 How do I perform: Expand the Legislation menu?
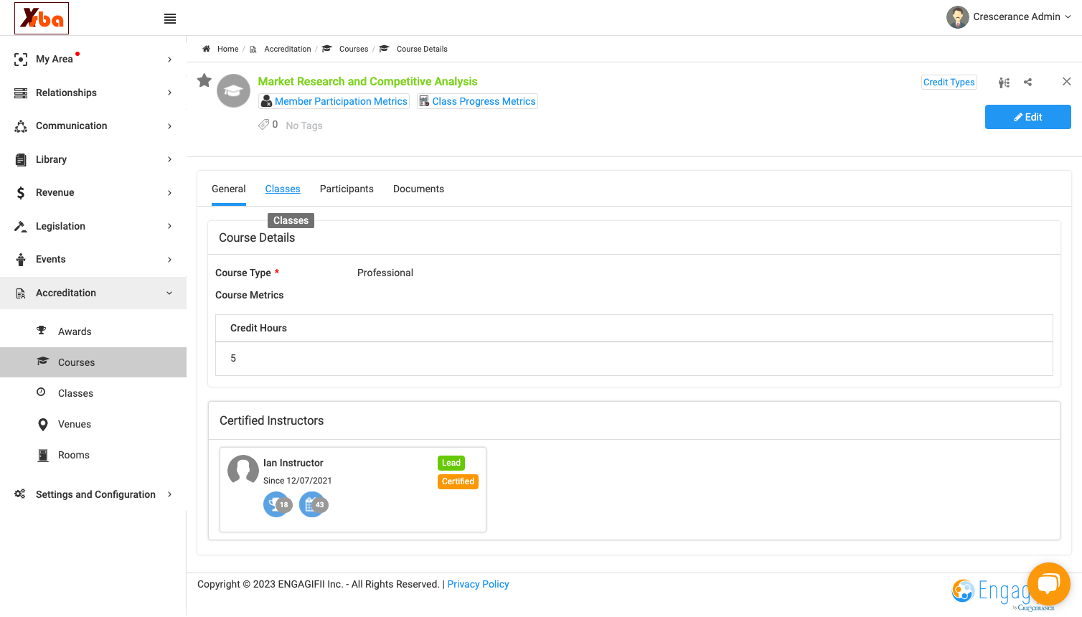click(x=93, y=226)
